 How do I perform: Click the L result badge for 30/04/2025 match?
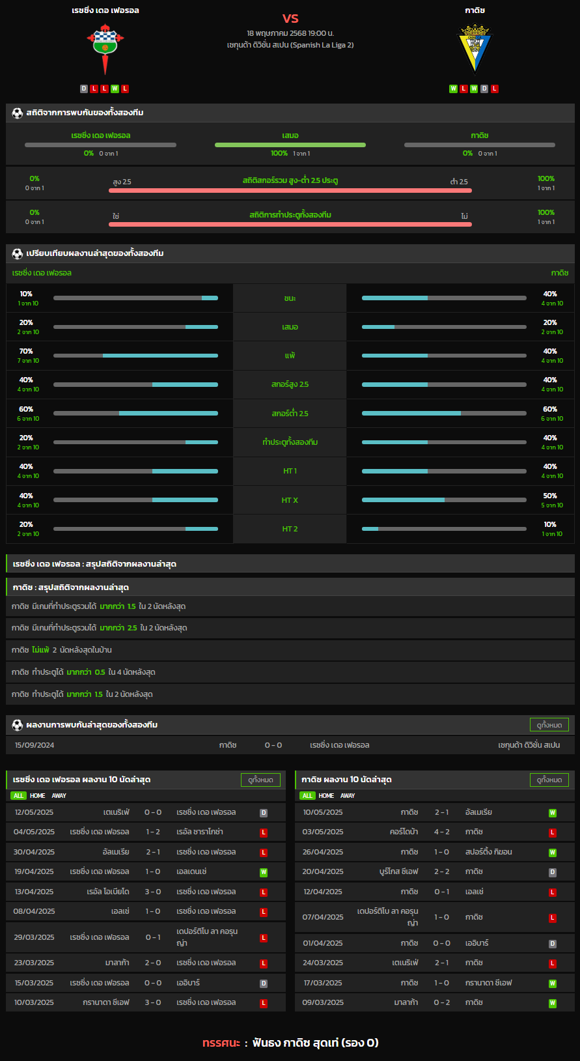tap(264, 853)
